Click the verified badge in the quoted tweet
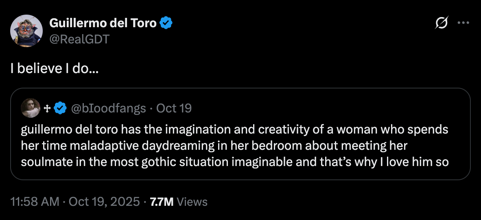 pos(61,108)
